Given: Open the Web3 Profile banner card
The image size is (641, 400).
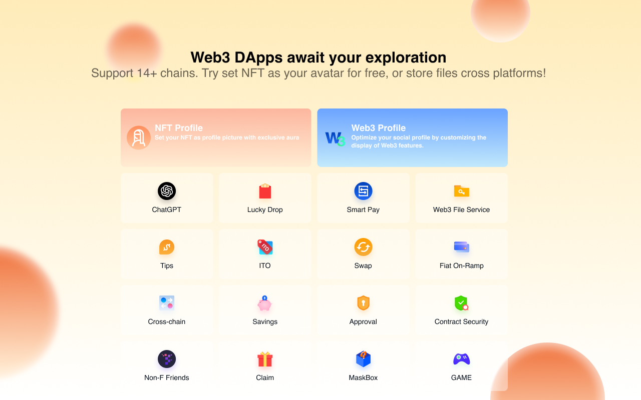Looking at the screenshot, I should (x=412, y=137).
